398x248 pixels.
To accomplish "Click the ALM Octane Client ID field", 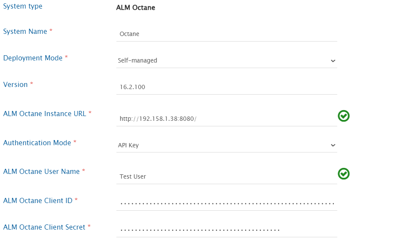I will click(226, 203).
